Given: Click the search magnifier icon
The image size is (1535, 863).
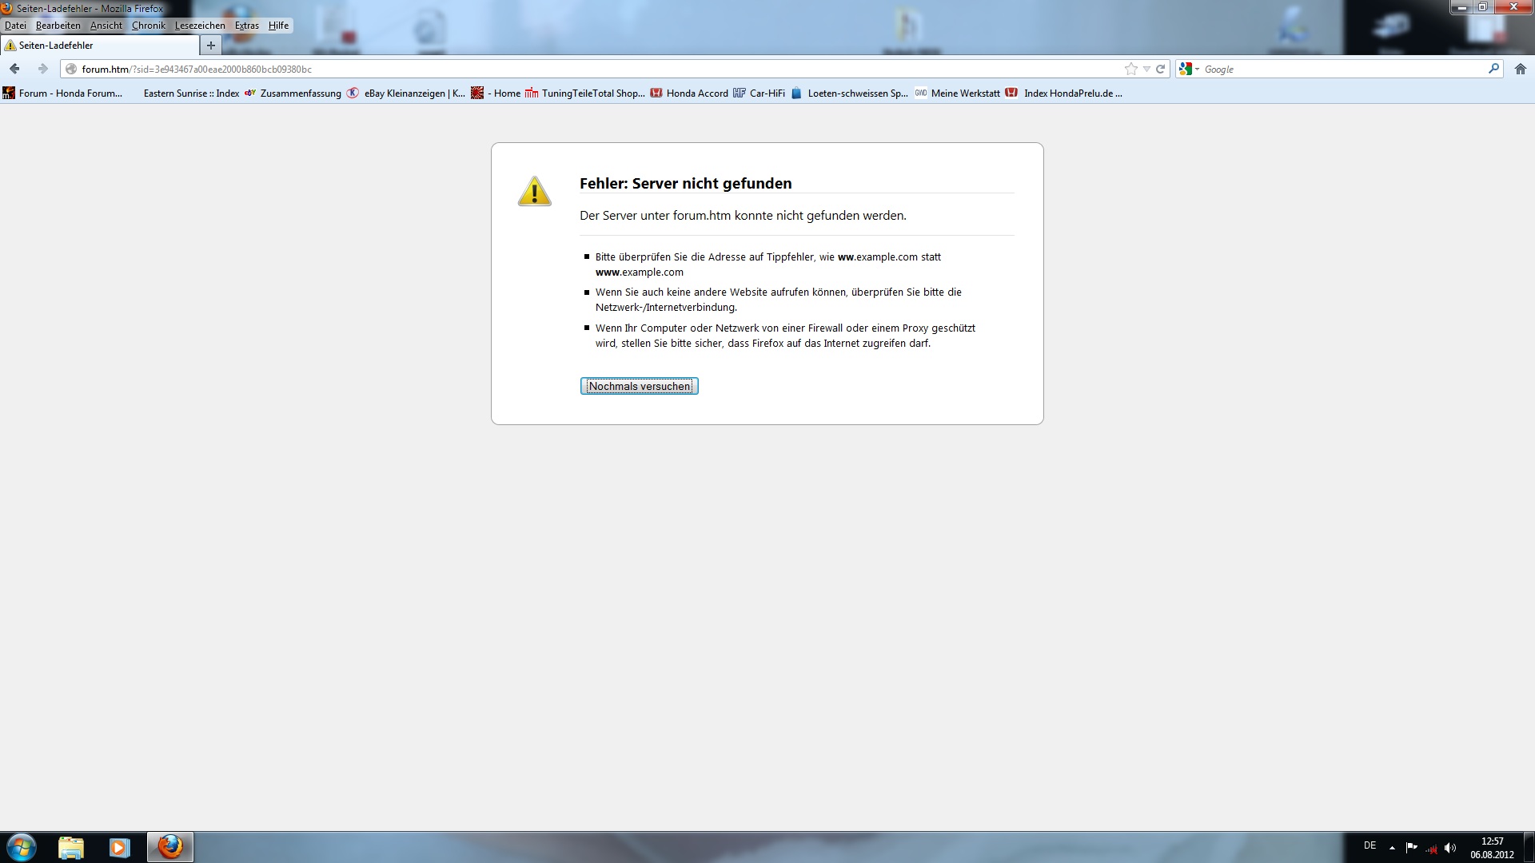Looking at the screenshot, I should [1493, 69].
